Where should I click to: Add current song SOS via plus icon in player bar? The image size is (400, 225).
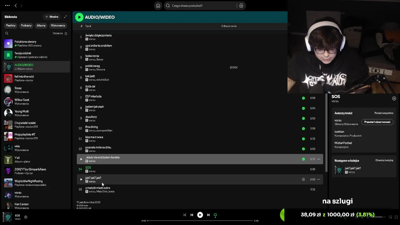pyautogui.click(x=26, y=217)
